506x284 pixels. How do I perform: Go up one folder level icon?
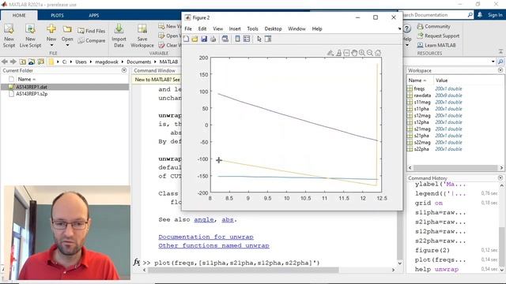[x=23, y=62]
